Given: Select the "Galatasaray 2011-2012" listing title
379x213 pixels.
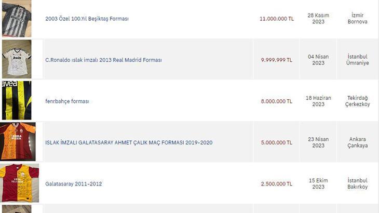Looking at the screenshot, I should 73,184.
